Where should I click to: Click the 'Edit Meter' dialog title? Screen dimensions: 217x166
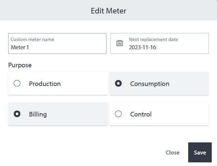(x=108, y=10)
